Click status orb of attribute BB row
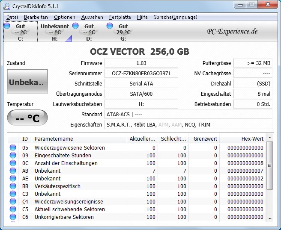Viewport: 281px width, 230px height. (13, 186)
